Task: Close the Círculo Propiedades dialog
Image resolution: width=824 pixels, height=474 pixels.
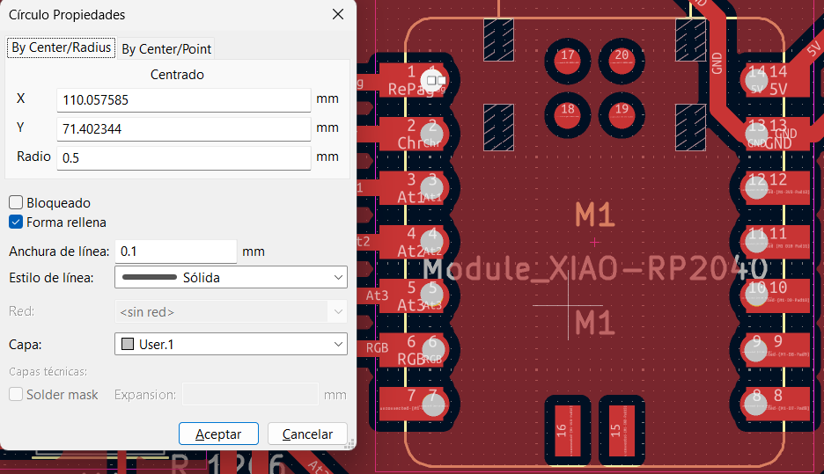Action: [338, 14]
